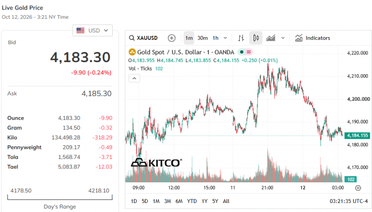Switch to the 1m interval
This screenshot has width=372, height=212.
coord(189,38)
